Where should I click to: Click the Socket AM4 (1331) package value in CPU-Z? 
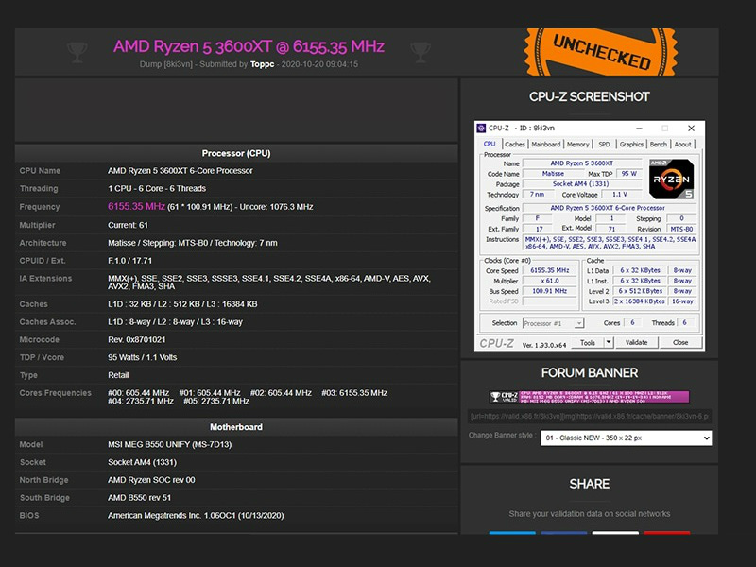tap(582, 183)
